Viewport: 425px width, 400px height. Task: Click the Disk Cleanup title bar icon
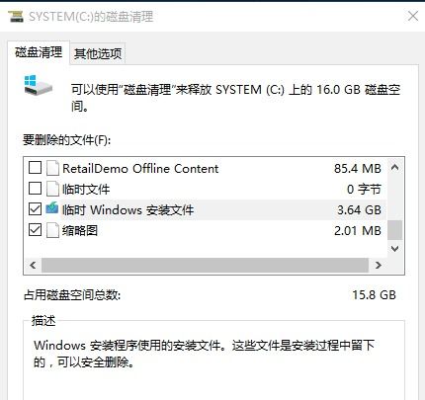click(x=16, y=16)
